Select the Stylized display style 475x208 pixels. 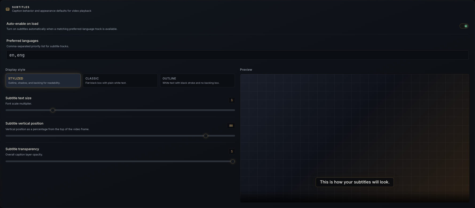click(x=43, y=81)
